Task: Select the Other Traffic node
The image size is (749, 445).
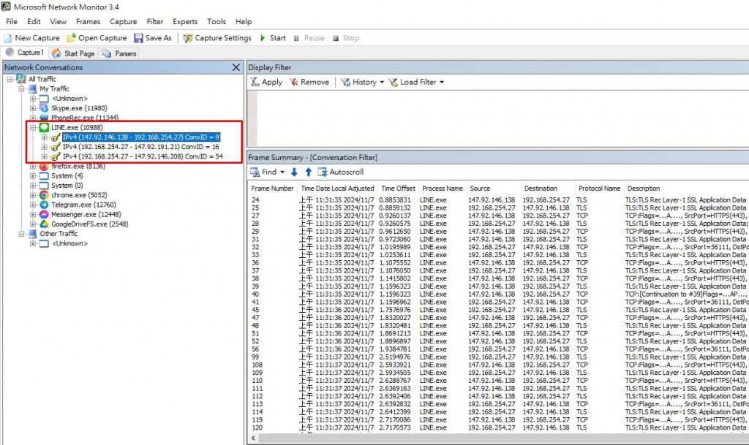Action: (59, 234)
